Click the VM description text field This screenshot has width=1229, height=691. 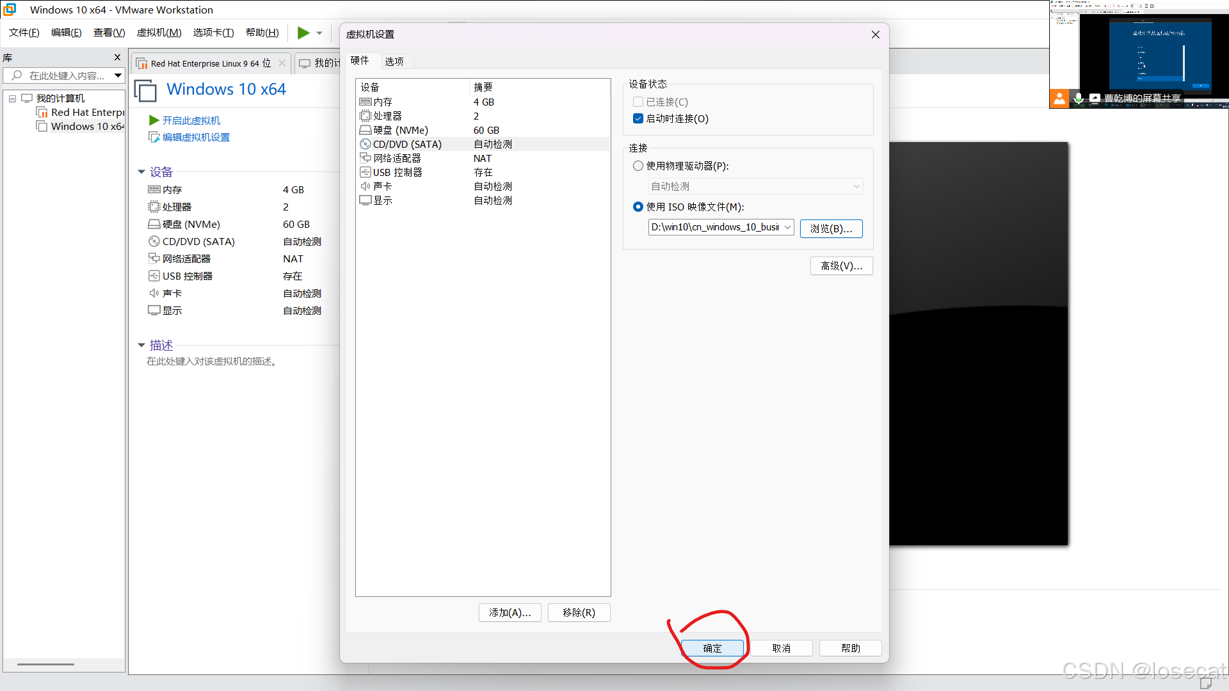point(211,361)
